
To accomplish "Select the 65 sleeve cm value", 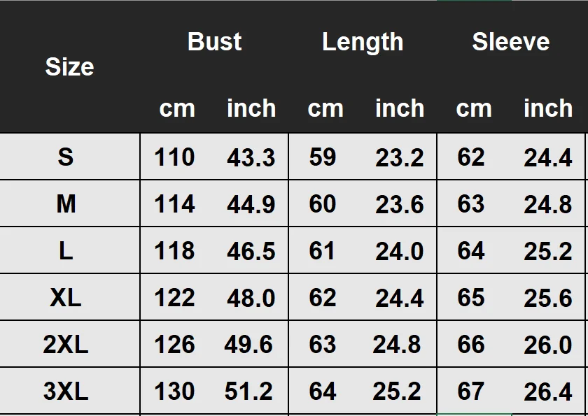I will (471, 298).
